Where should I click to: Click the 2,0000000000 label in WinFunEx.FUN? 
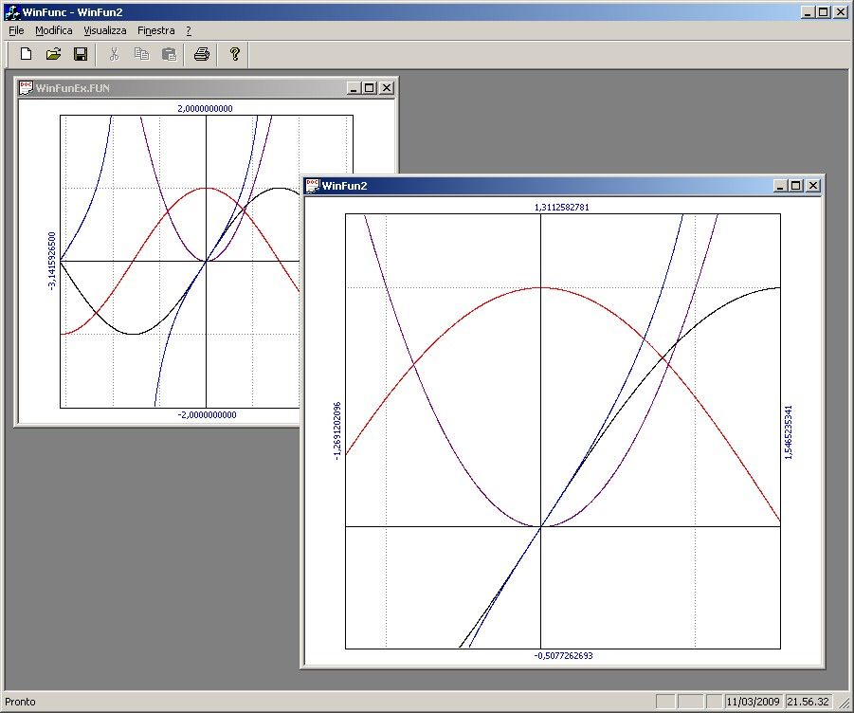[x=206, y=108]
